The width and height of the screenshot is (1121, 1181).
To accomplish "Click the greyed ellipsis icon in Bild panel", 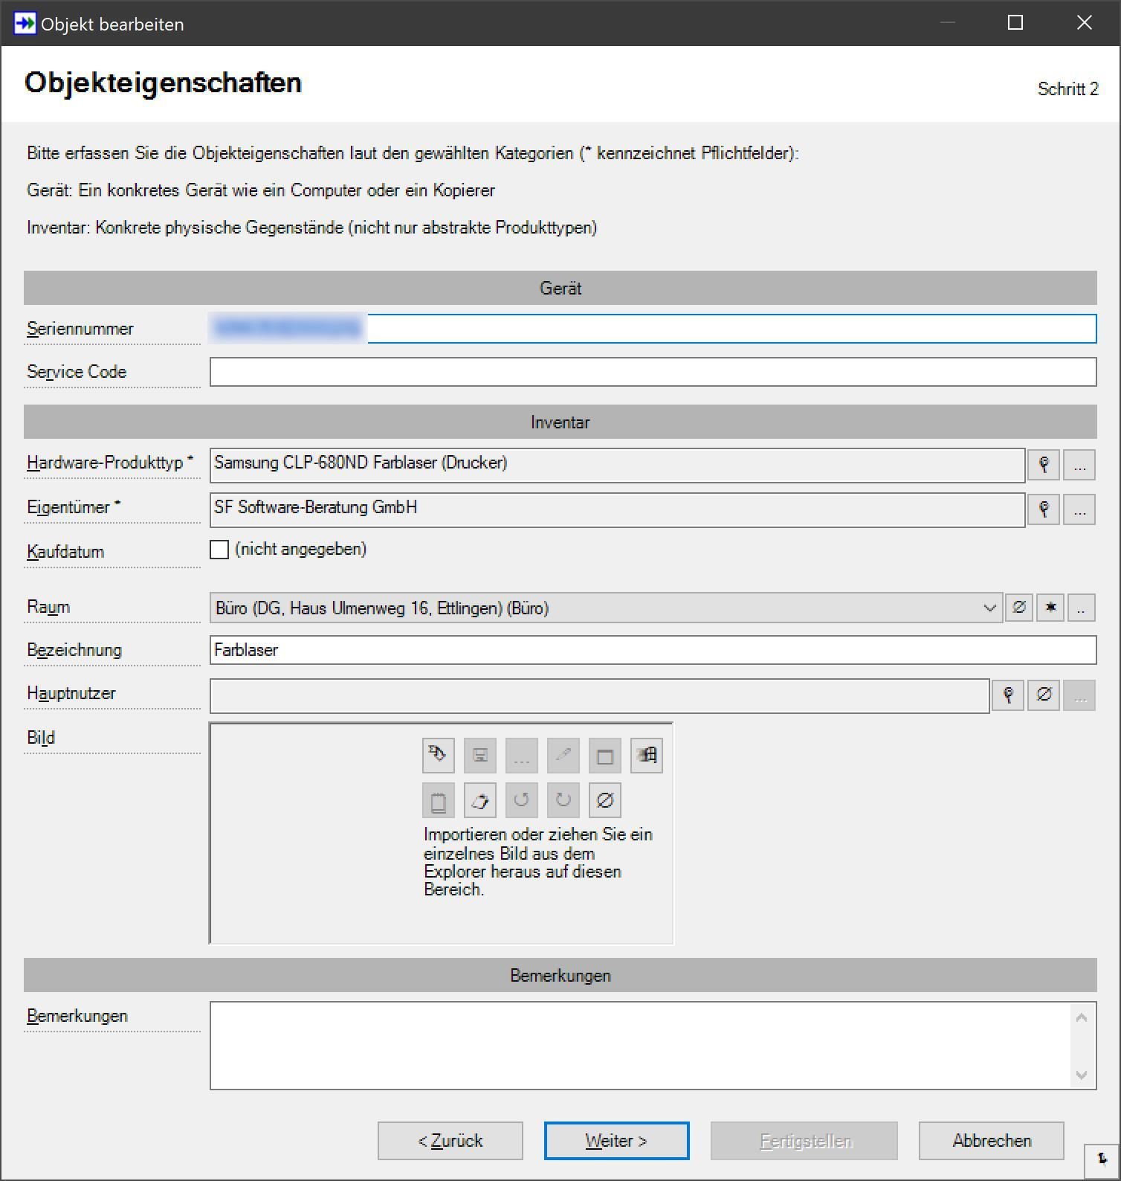I will click(522, 756).
